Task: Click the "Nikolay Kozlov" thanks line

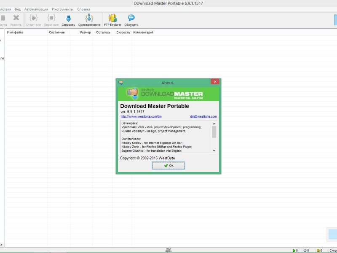Action: point(152,143)
